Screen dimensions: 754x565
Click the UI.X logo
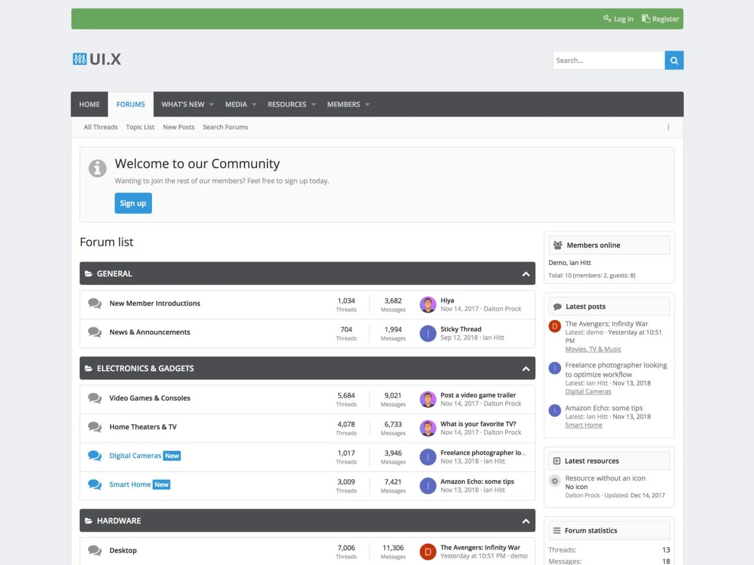tap(97, 59)
